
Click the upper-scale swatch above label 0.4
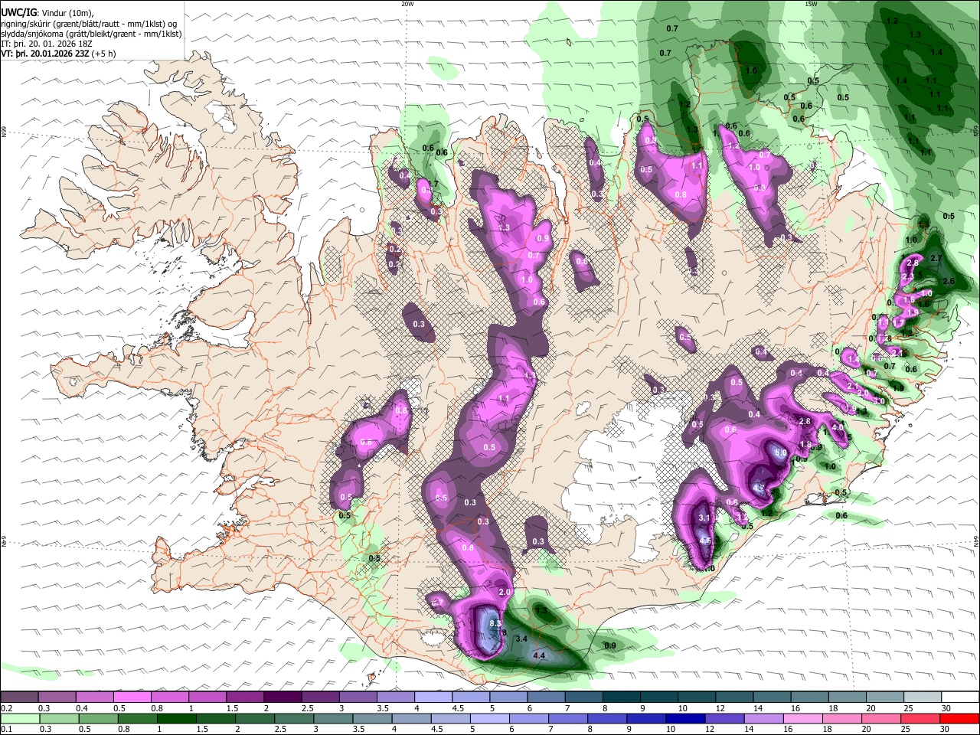[x=95, y=697]
